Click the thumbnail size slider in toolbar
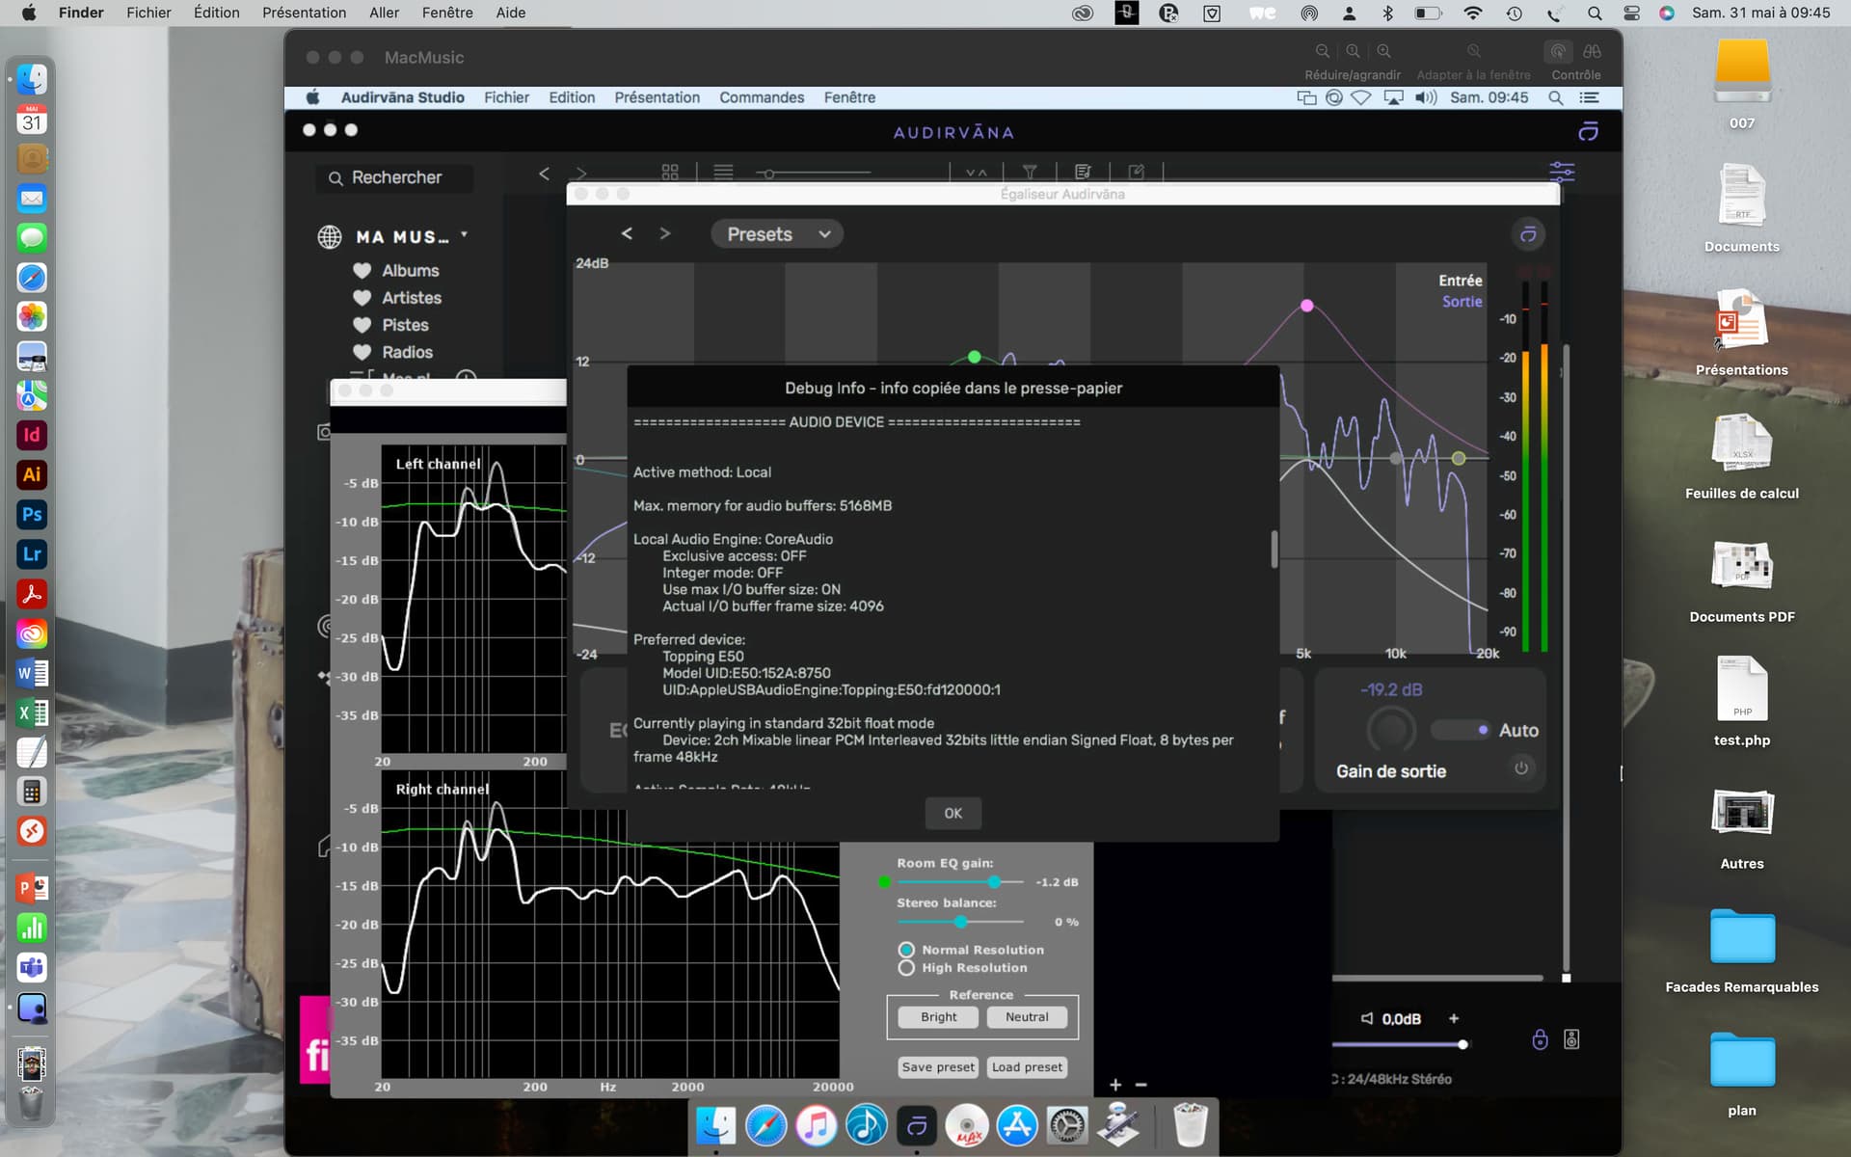This screenshot has width=1851, height=1157. click(x=814, y=174)
